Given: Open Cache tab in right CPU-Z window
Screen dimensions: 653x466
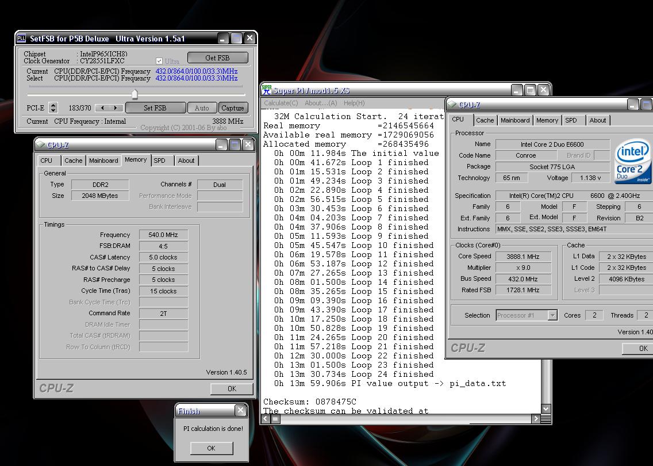Looking at the screenshot, I should click(485, 120).
